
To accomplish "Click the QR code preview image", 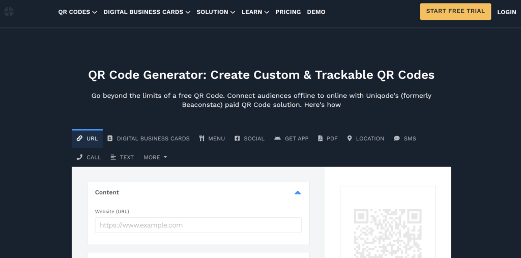I will (388, 233).
